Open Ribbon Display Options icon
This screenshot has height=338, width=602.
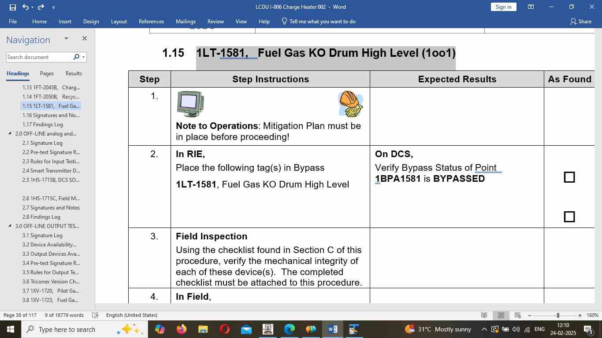pyautogui.click(x=531, y=7)
